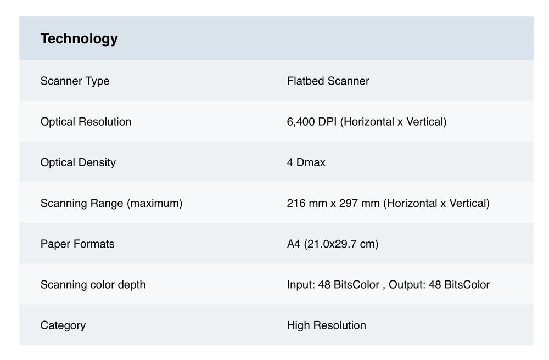Click the Category row label
This screenshot has height=360, width=549.
pos(63,325)
